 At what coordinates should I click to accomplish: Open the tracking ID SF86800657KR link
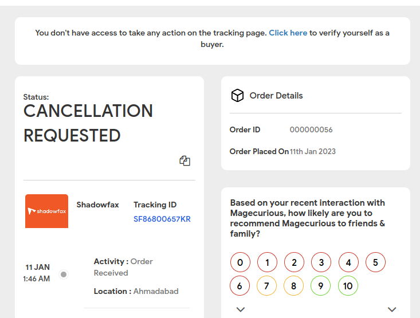[x=162, y=219]
